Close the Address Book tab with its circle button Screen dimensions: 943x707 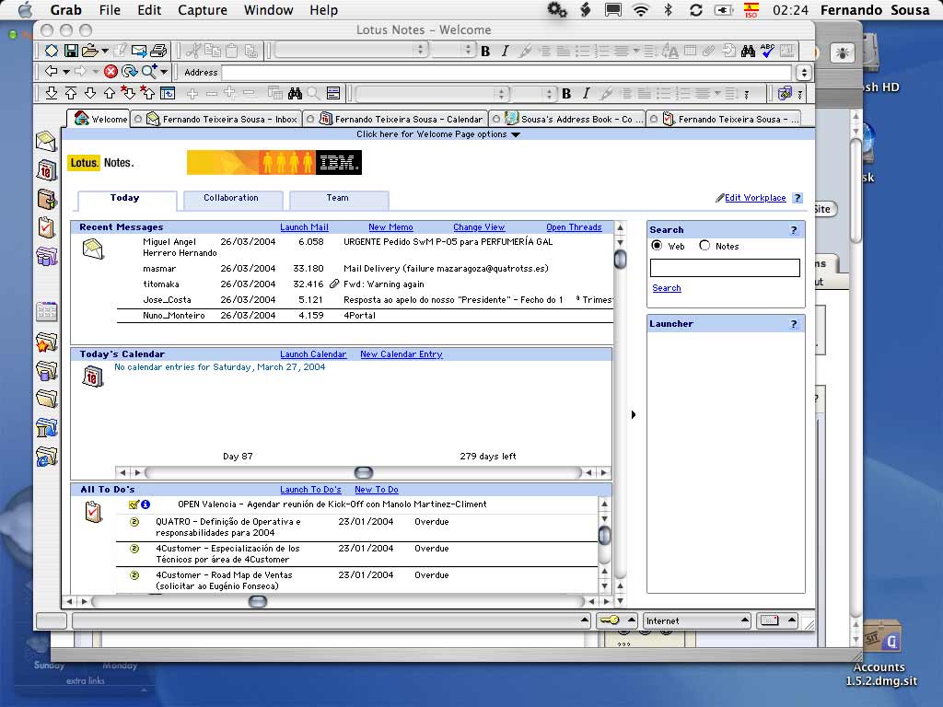pyautogui.click(x=496, y=119)
